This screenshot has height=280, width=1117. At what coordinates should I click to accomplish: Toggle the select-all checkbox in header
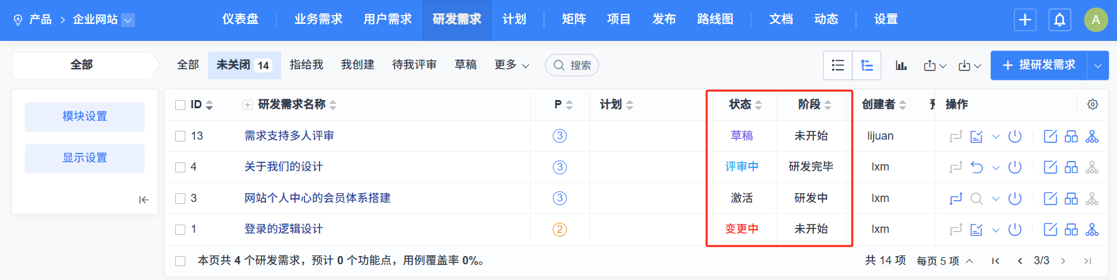pos(180,105)
